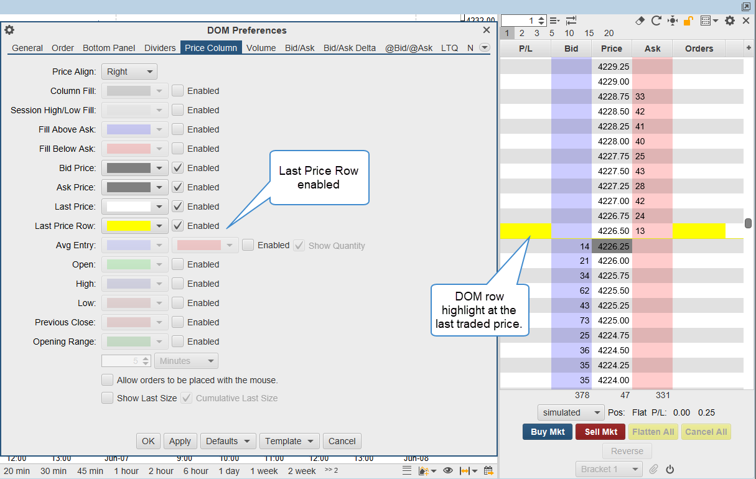Viewport: 756px width, 479px height.
Task: Click the orange padlock icon
Action: click(688, 21)
